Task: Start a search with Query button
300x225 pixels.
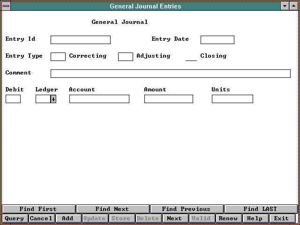Action: tap(15, 218)
